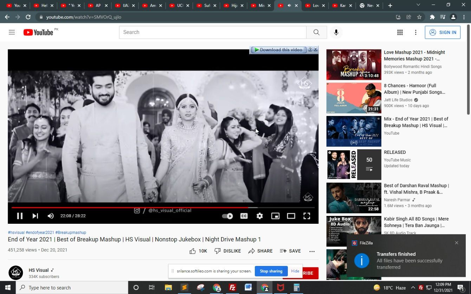Screen dimensions: 471x294
Task: Open video settings gear
Action: 260,216
